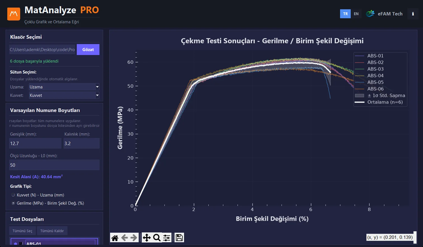Reset plot view with the Home icon
This screenshot has width=423, height=247.
pos(115,238)
